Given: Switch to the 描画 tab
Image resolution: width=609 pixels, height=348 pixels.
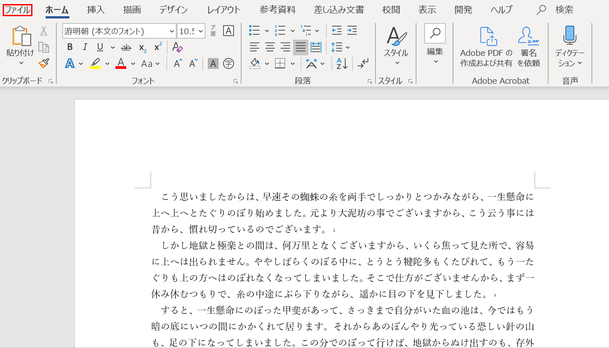Looking at the screenshot, I should pyautogui.click(x=132, y=9).
